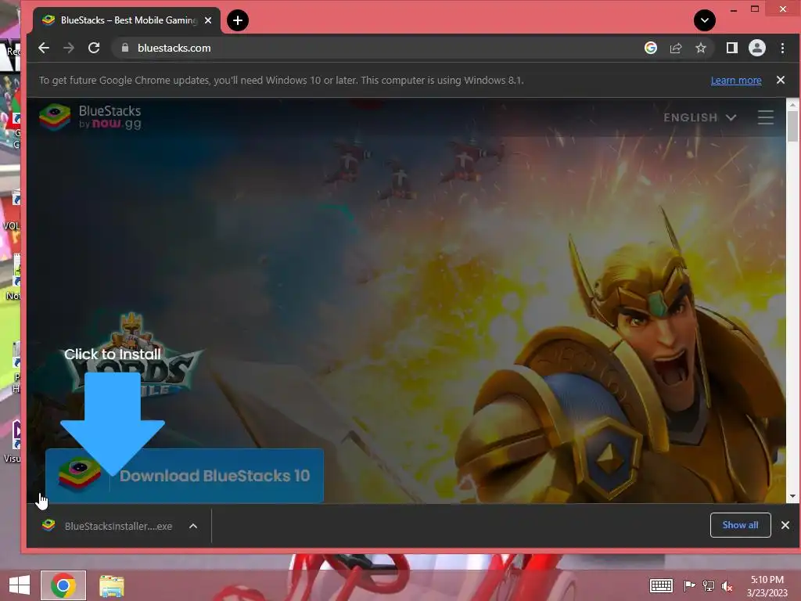Share this page via the share icon
Screen dimensions: 801x601
click(x=676, y=48)
